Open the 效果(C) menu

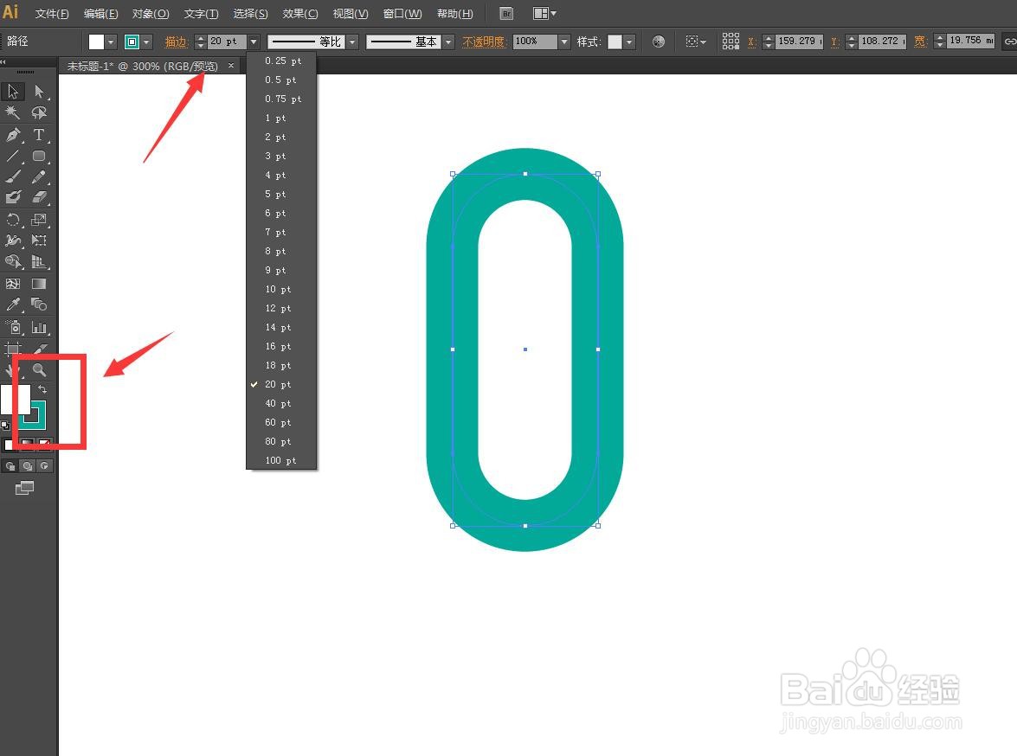300,14
